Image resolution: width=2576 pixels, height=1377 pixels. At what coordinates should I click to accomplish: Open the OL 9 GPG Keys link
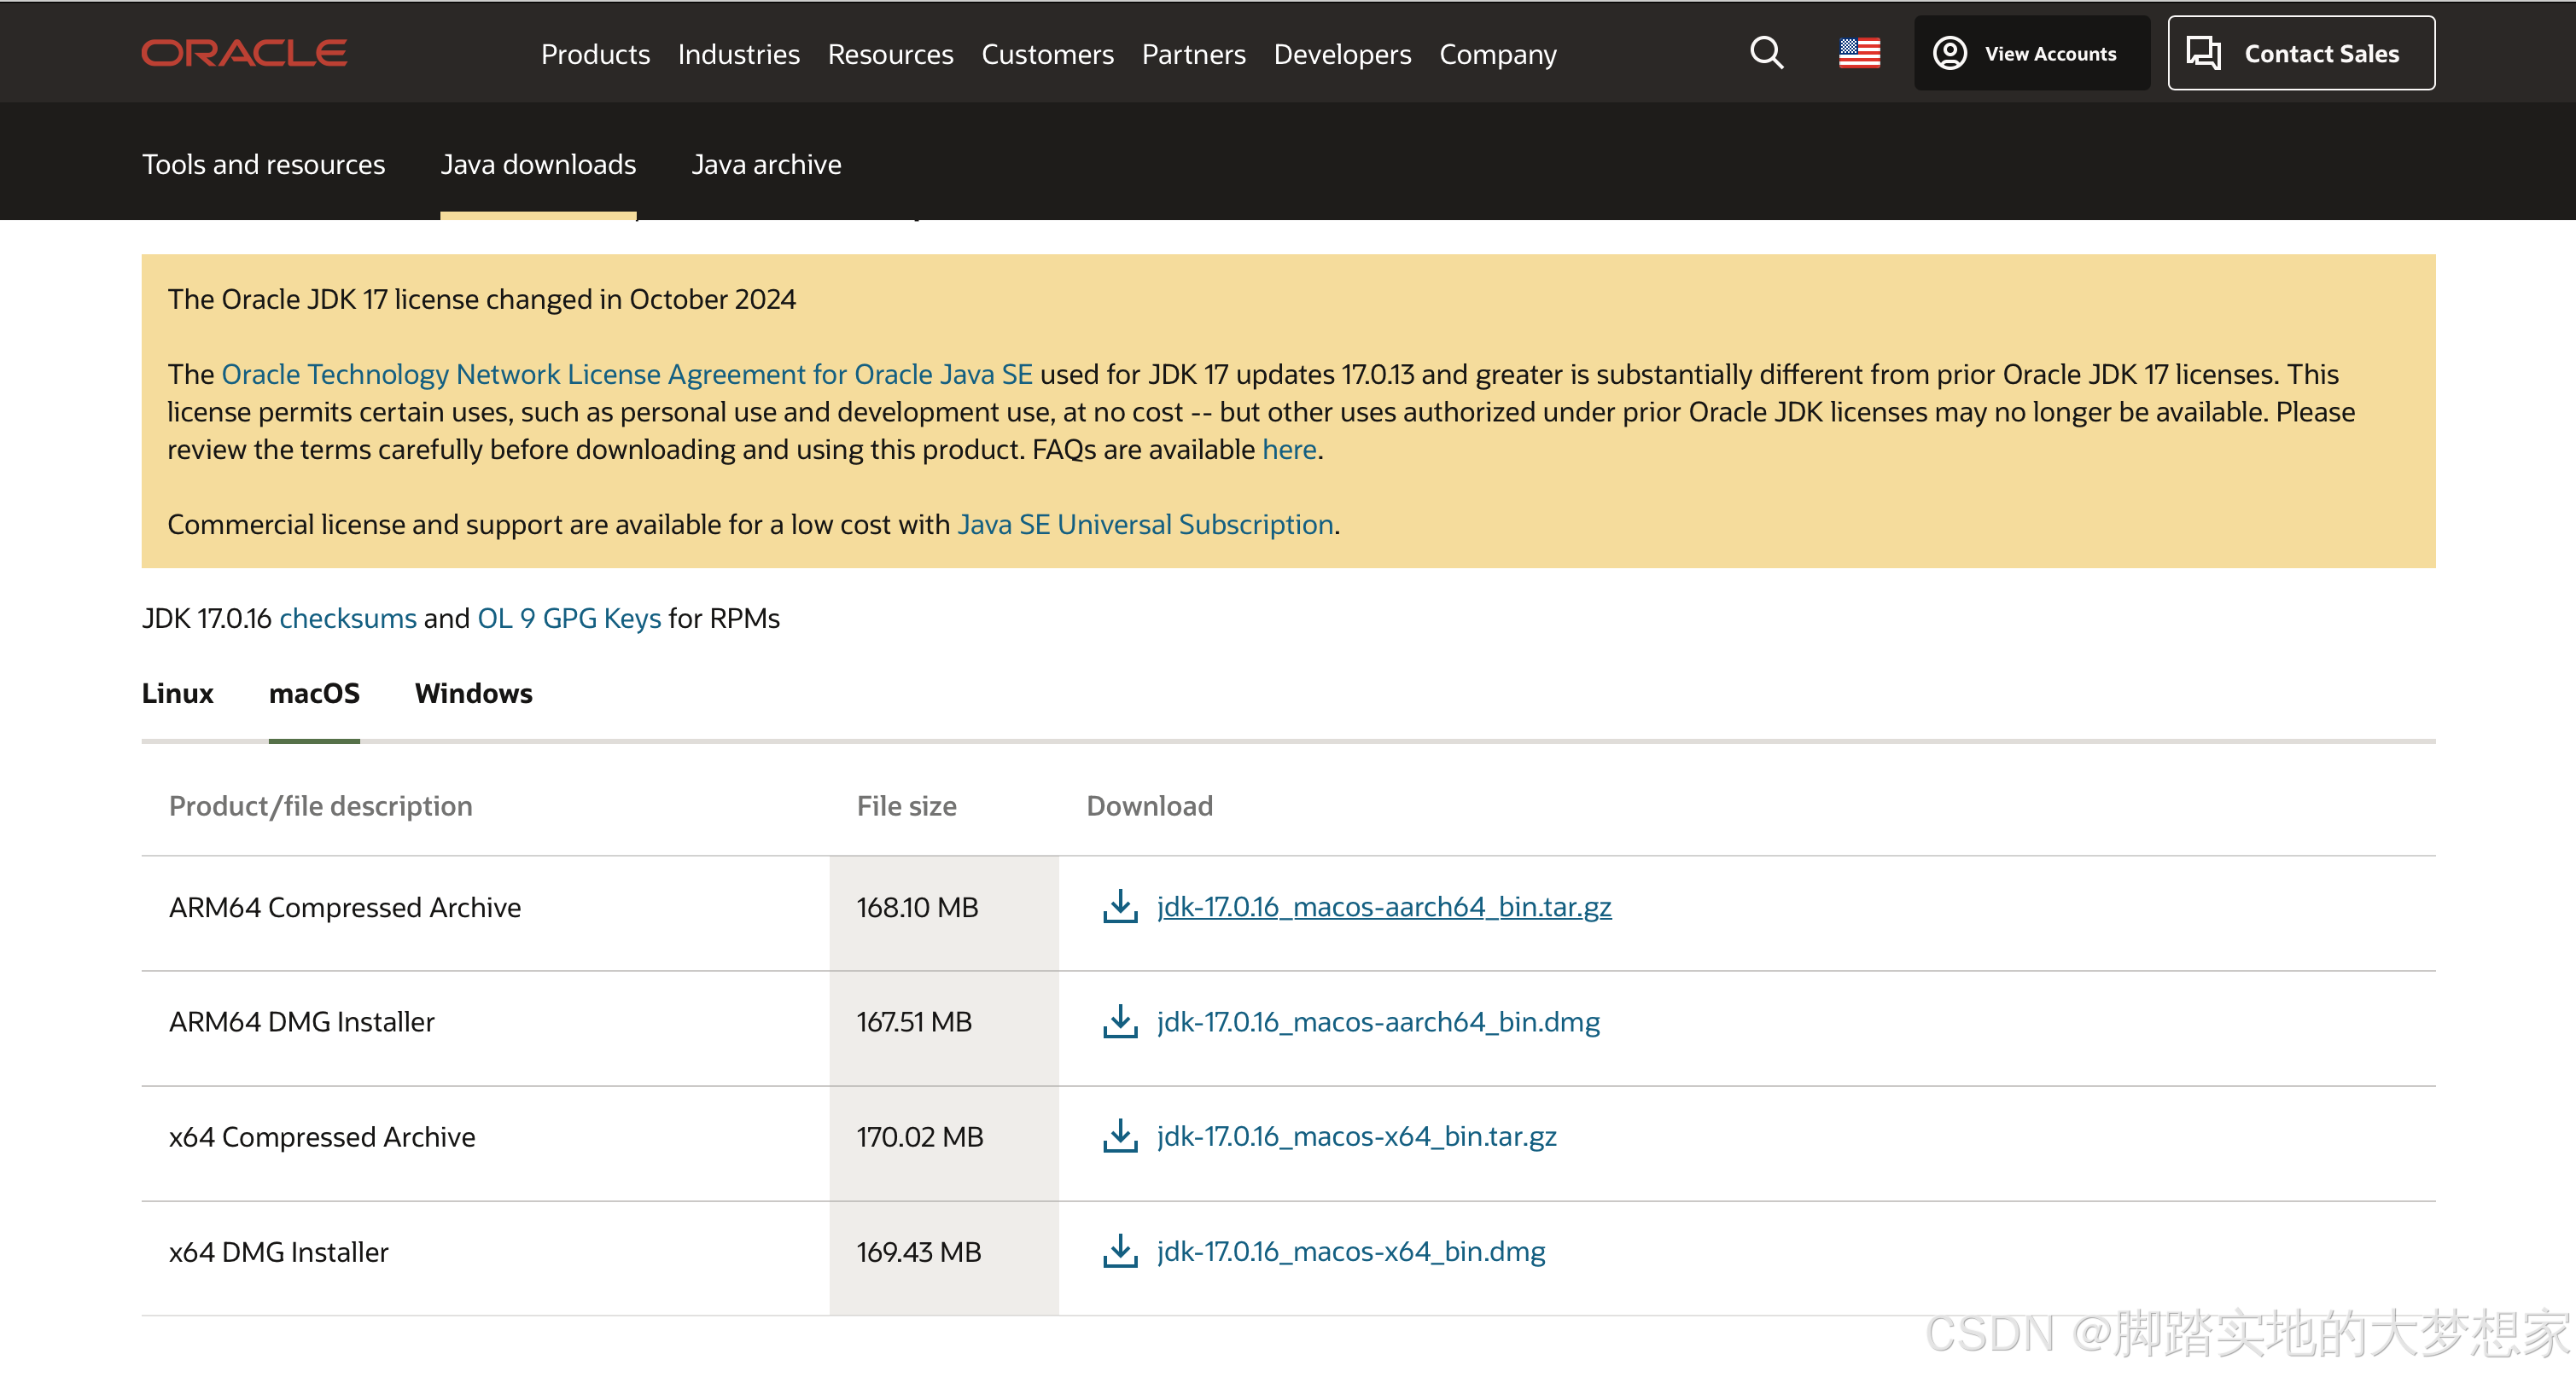point(569,619)
